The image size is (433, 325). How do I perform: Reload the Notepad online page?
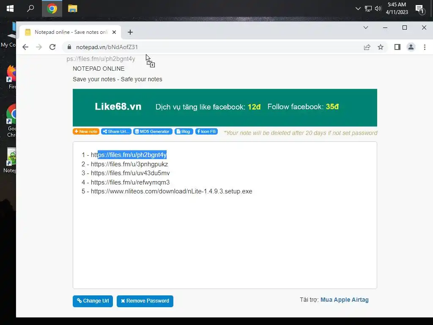pos(52,47)
